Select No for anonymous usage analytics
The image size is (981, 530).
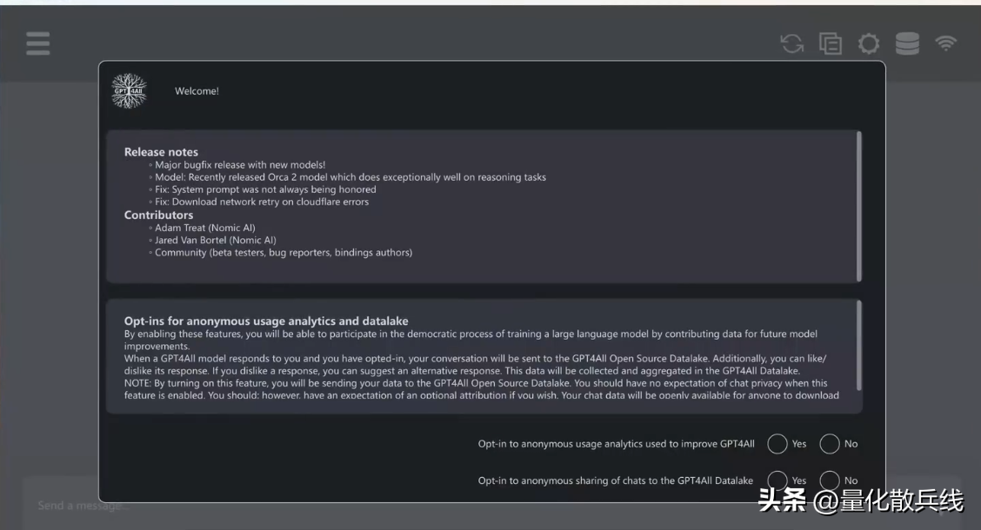pos(830,444)
